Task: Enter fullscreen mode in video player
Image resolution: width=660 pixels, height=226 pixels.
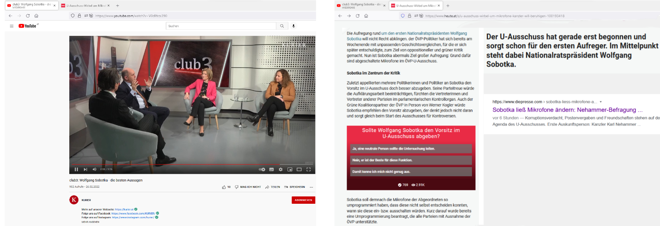Action: tap(308, 169)
